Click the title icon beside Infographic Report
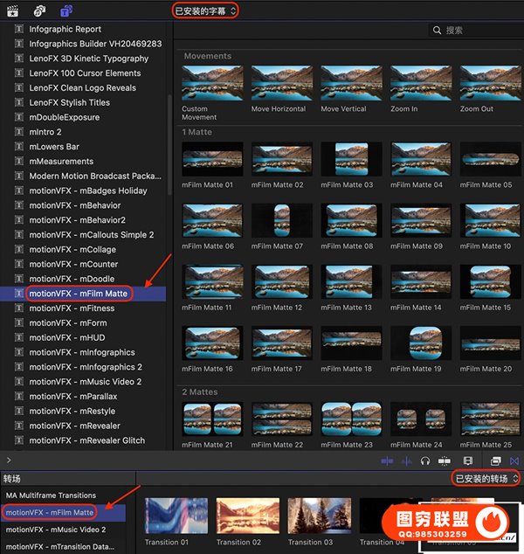This screenshot has height=554, width=524. [18, 30]
